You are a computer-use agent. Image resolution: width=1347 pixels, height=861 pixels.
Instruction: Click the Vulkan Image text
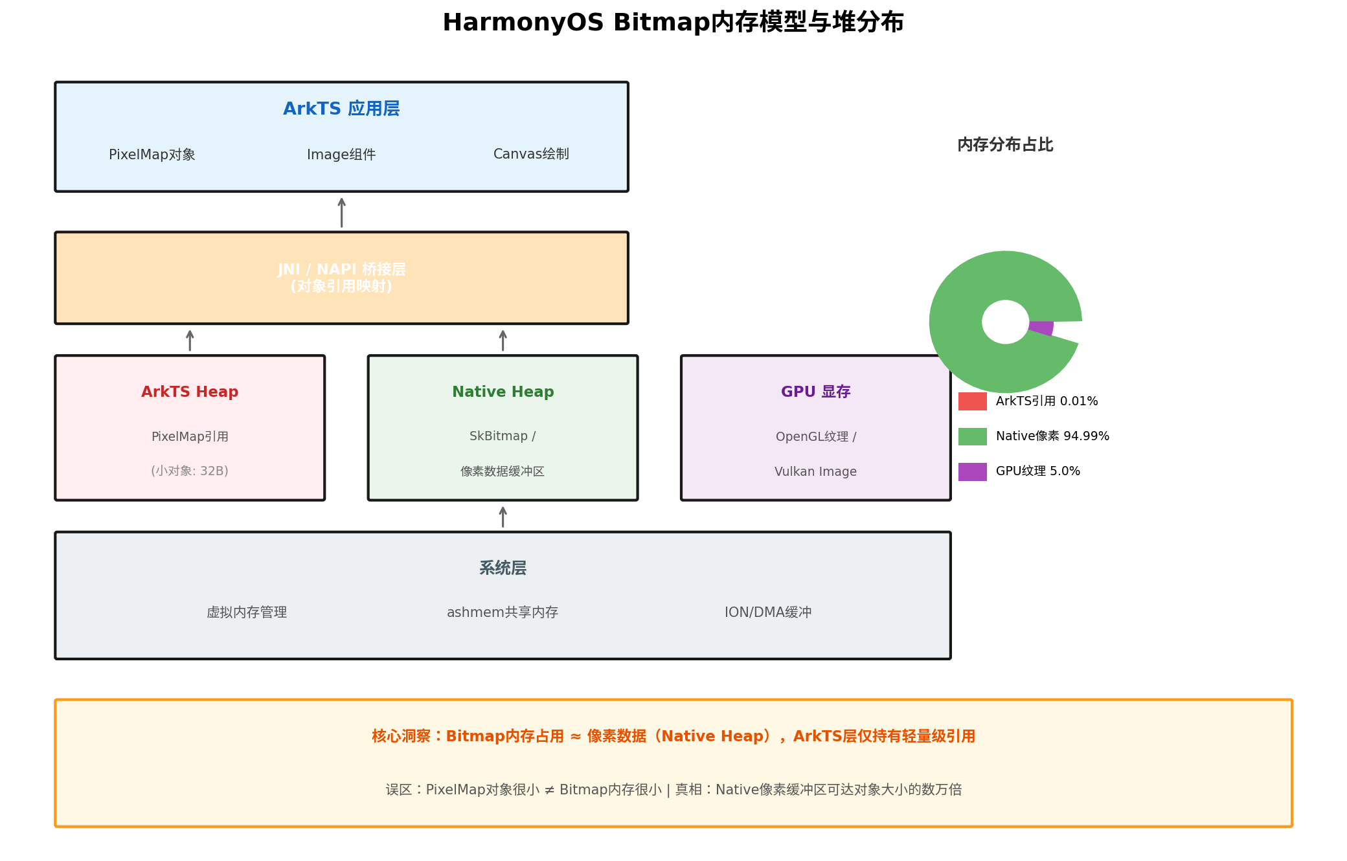(816, 472)
